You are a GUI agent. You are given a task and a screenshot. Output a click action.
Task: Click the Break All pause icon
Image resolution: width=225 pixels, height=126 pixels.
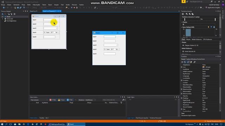coord(72,8)
